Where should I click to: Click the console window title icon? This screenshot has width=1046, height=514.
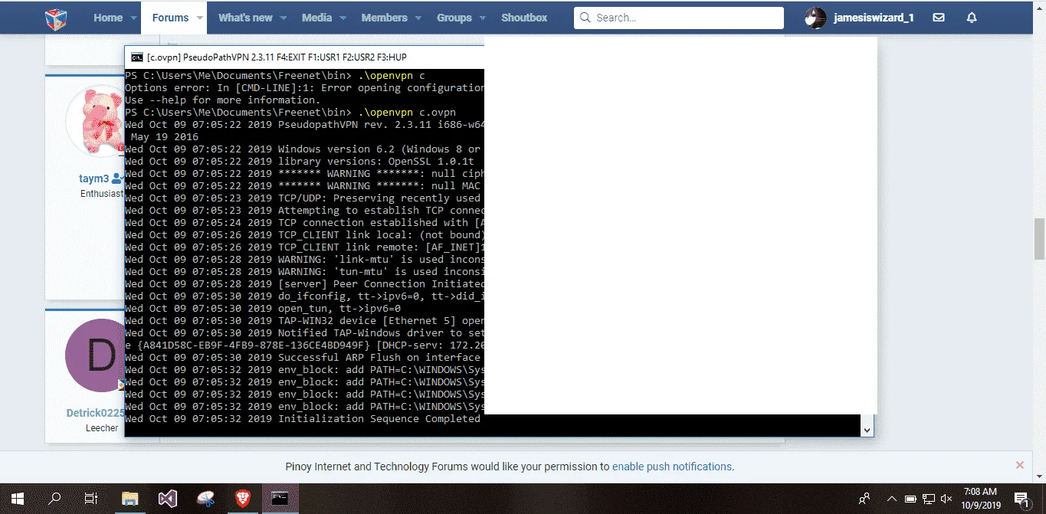pyautogui.click(x=137, y=57)
